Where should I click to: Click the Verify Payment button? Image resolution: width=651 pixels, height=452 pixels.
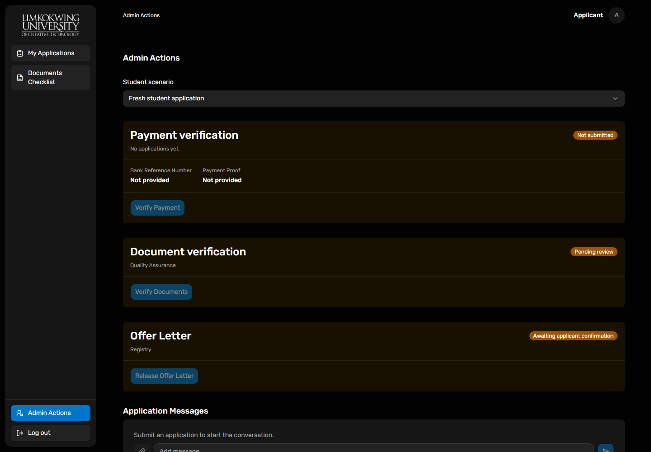click(x=157, y=208)
